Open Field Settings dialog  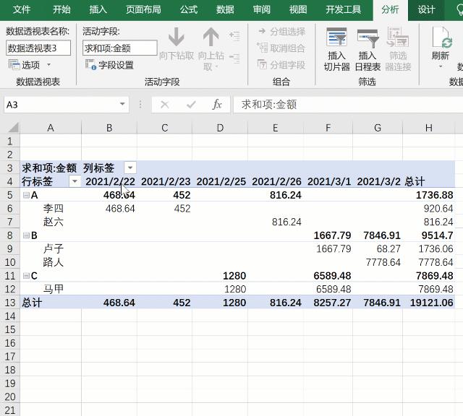(x=109, y=65)
